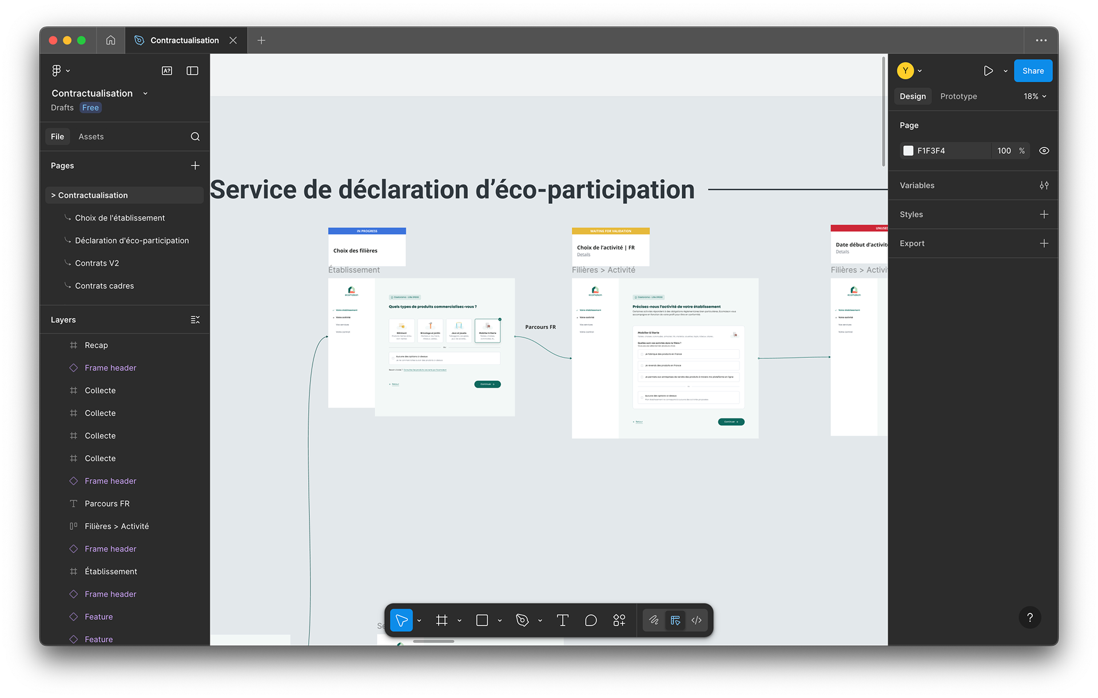Toggle page background visibility eye

point(1044,151)
